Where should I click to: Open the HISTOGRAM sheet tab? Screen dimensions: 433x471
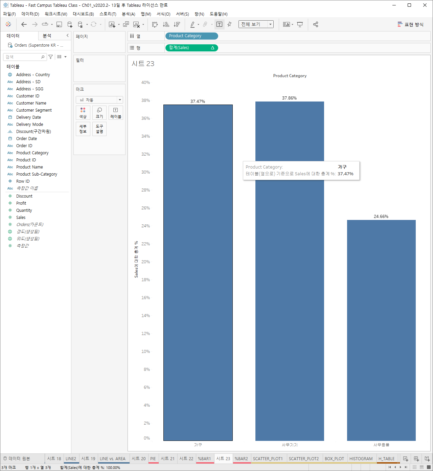361,459
